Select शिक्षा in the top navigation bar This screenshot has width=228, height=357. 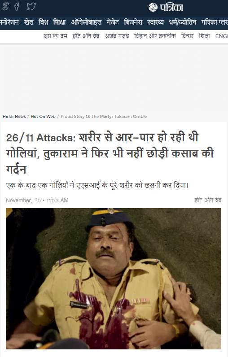(x=59, y=22)
